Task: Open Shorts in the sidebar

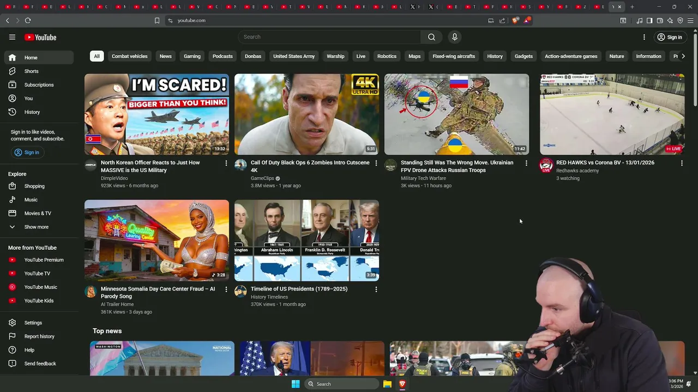Action: pyautogui.click(x=38, y=71)
